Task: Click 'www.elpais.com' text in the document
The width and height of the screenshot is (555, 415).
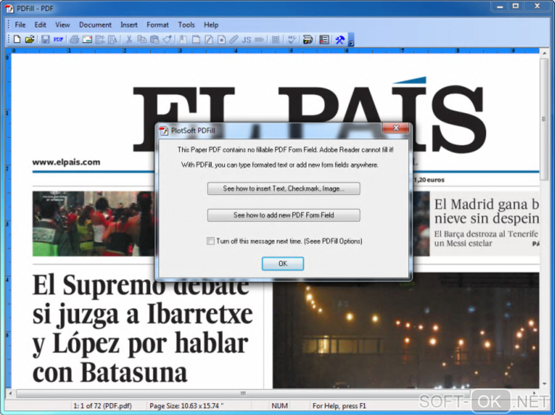Action: 66,162
